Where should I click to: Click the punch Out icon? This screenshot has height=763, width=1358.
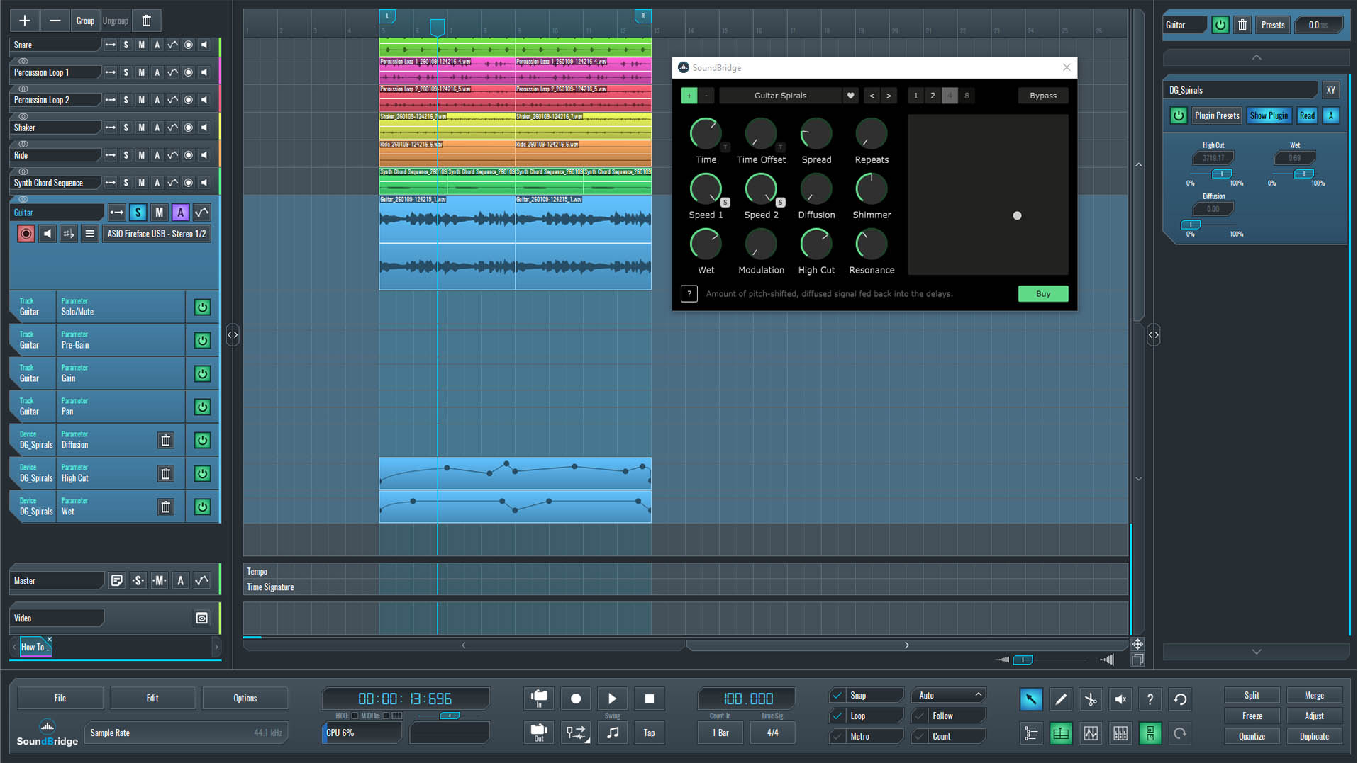539,733
